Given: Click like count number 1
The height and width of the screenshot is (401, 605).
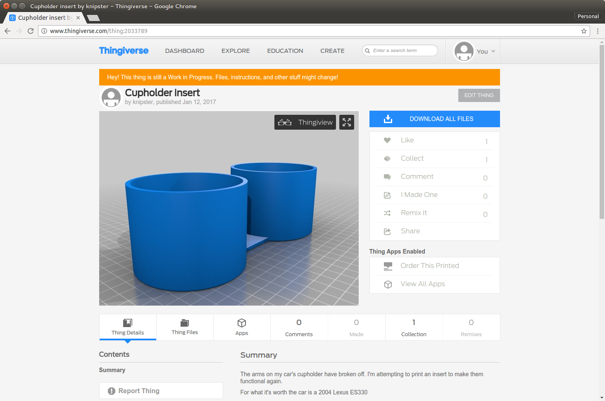Looking at the screenshot, I should [486, 142].
